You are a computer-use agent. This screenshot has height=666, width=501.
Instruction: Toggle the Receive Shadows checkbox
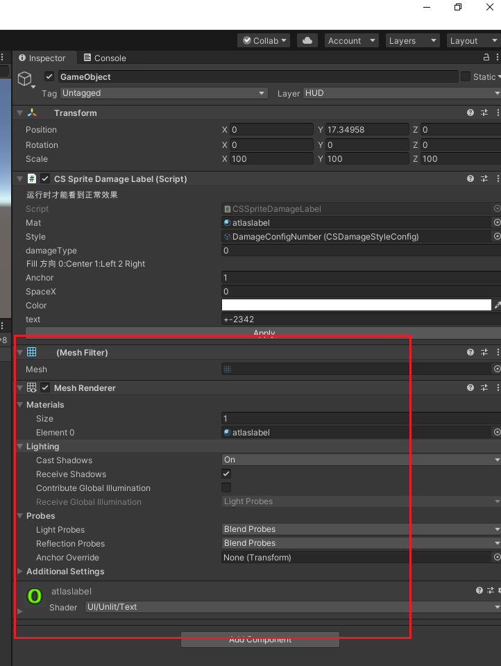point(226,474)
